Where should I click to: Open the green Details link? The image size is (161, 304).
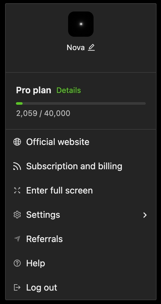coord(69,90)
